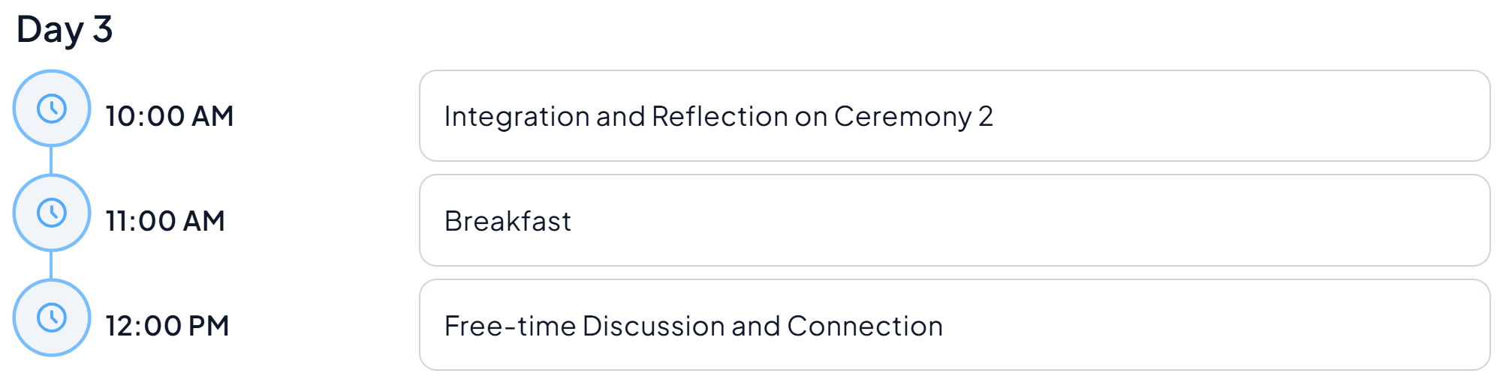Image resolution: width=1497 pixels, height=379 pixels.
Task: Select the timeline connector below the 10:00 AM clock
Action: click(51, 160)
